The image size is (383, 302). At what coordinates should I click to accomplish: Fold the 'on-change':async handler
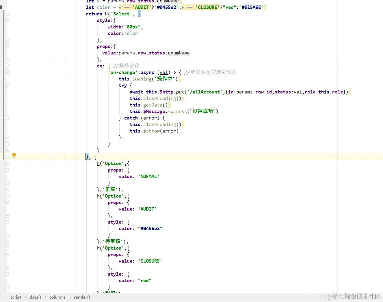[x=7, y=72]
